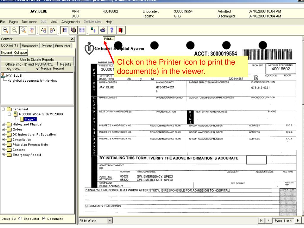Screen dimensions: 304x228
Task: Select the Orders folder label
Action: click(18, 129)
